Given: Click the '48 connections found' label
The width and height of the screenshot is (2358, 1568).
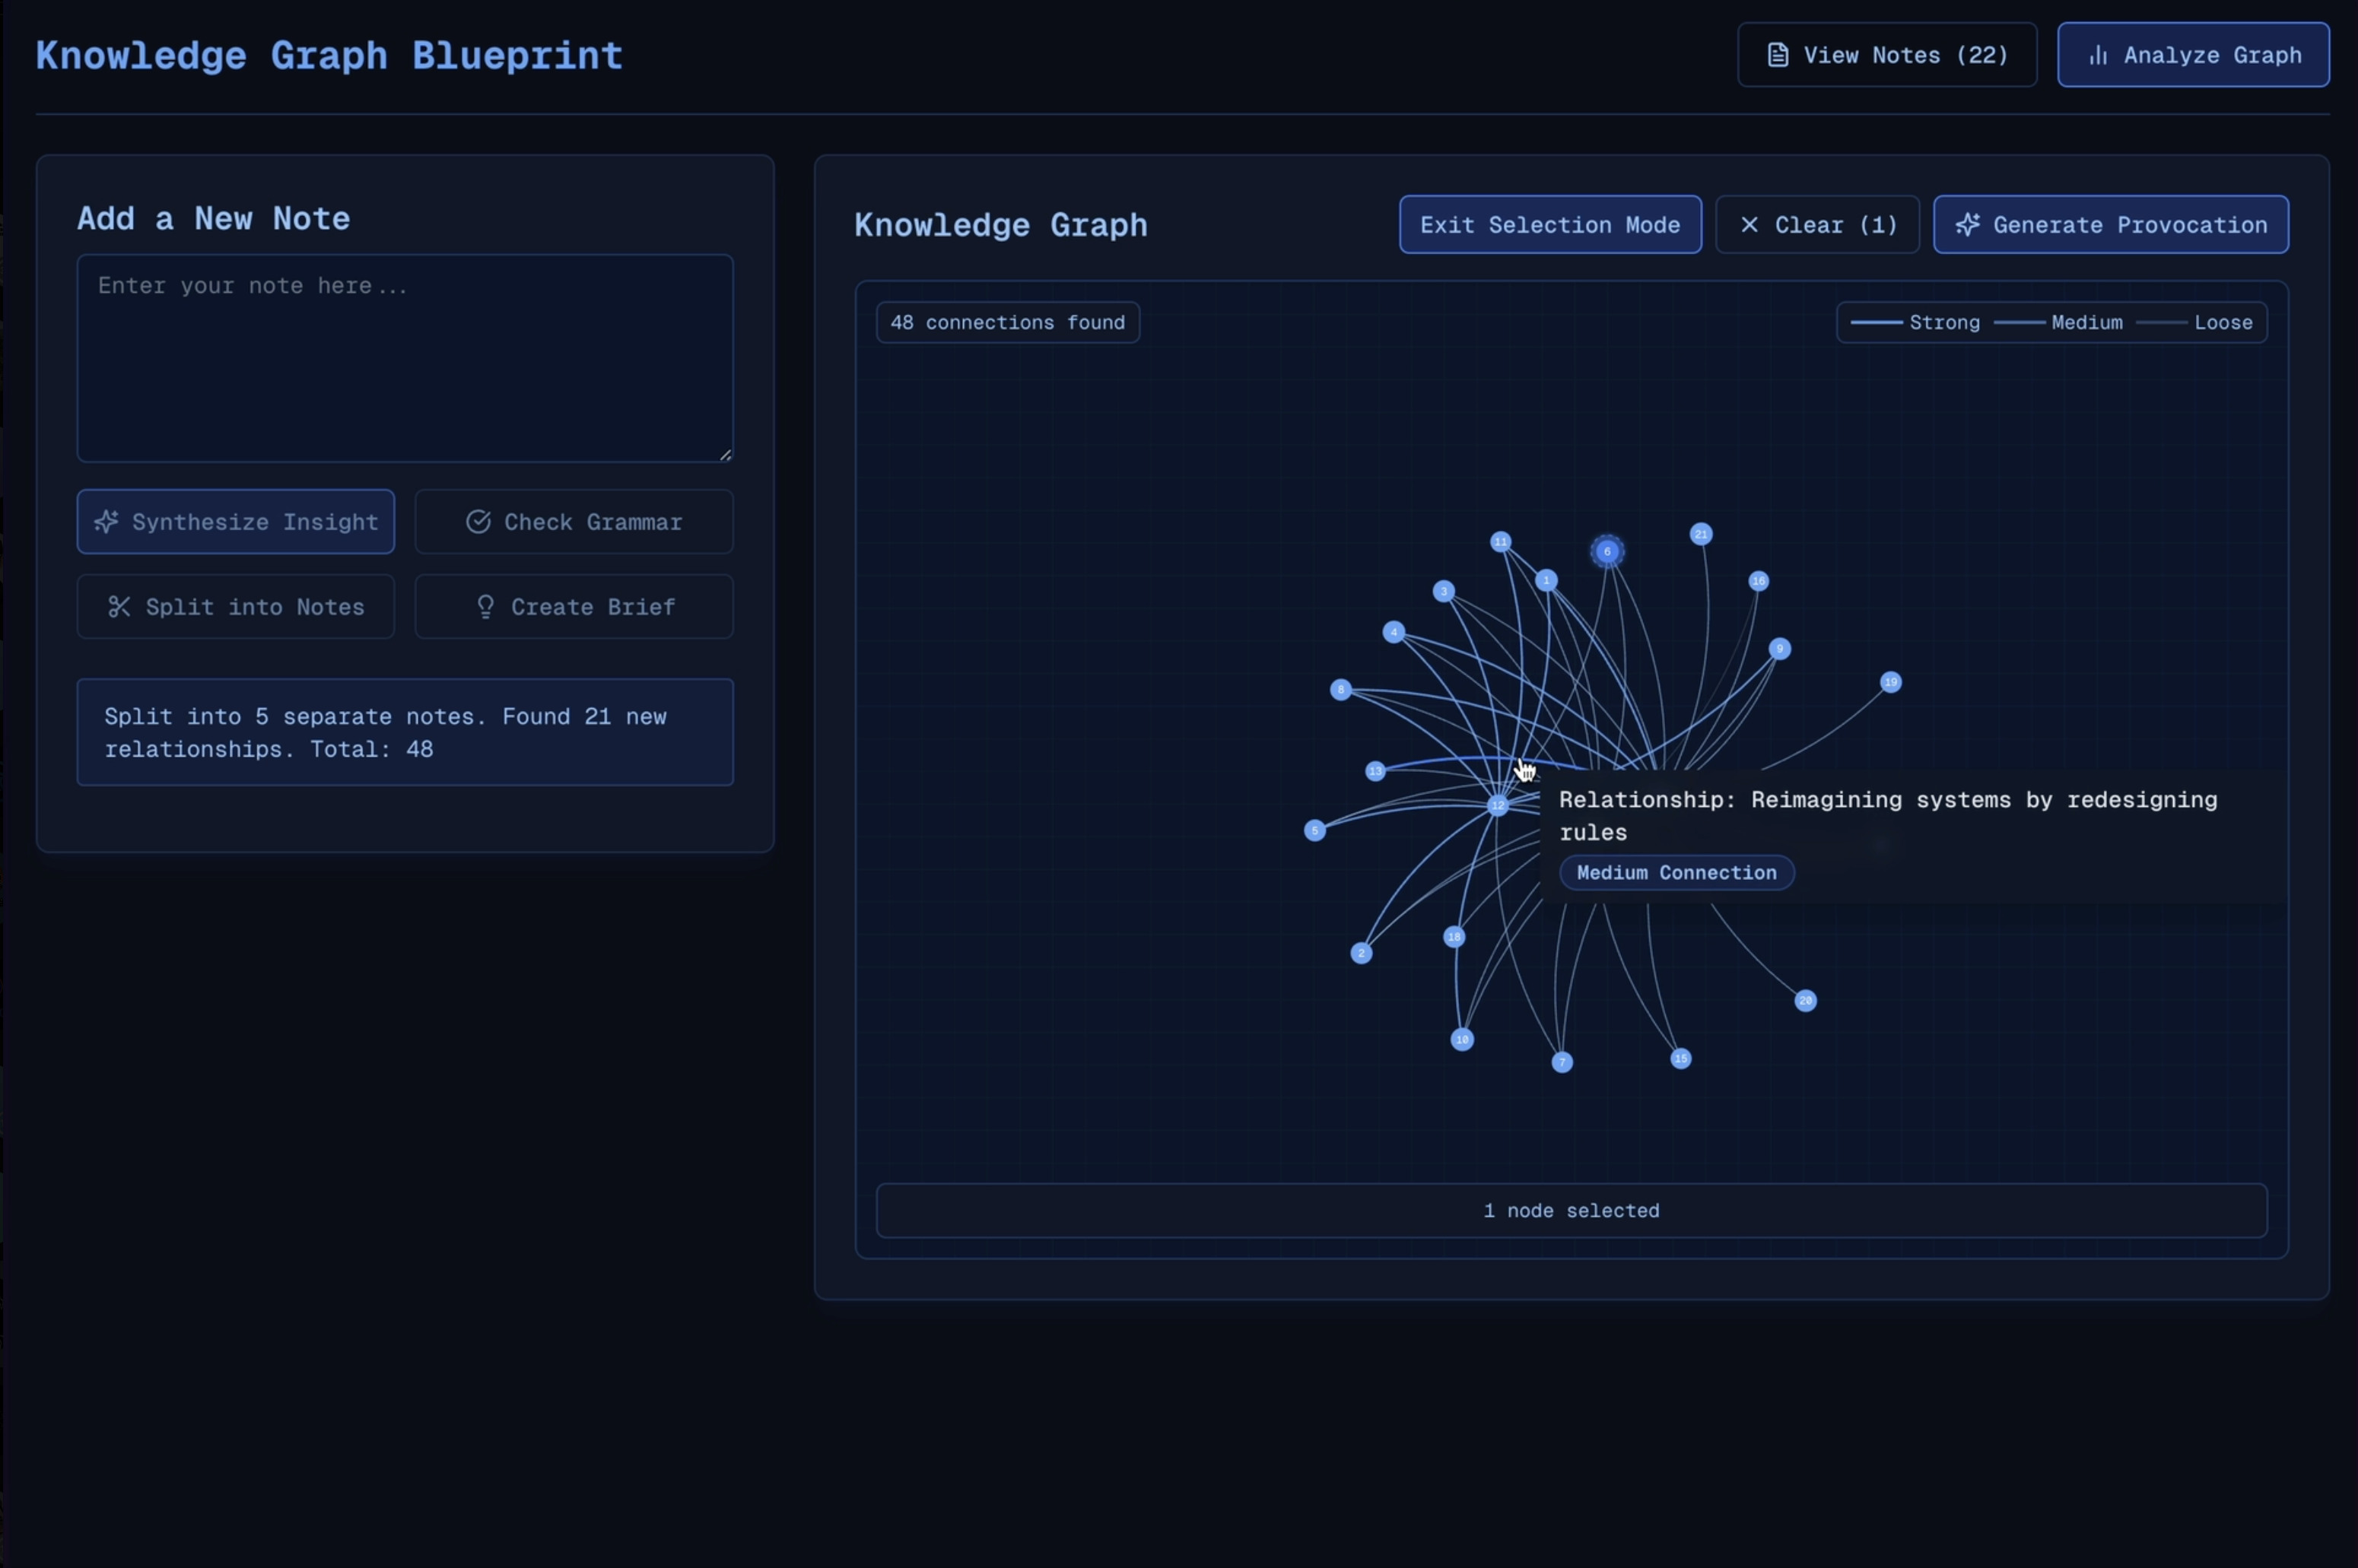Looking at the screenshot, I should tap(1008, 323).
